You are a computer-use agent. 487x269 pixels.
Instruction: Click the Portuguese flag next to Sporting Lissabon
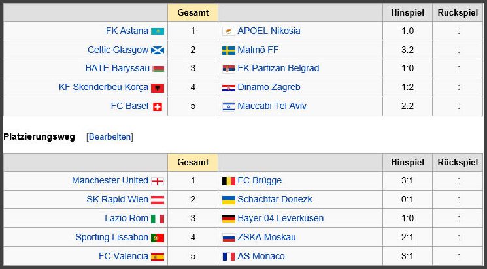158,238
